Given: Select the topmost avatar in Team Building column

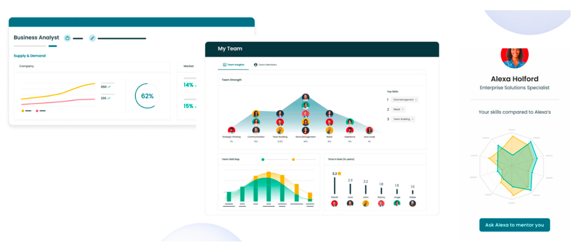Looking at the screenshot, I should pyautogui.click(x=280, y=114).
